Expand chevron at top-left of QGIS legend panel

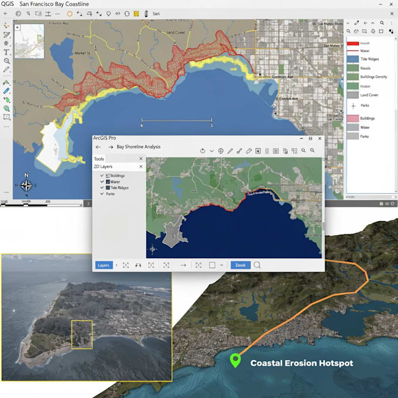(x=348, y=23)
